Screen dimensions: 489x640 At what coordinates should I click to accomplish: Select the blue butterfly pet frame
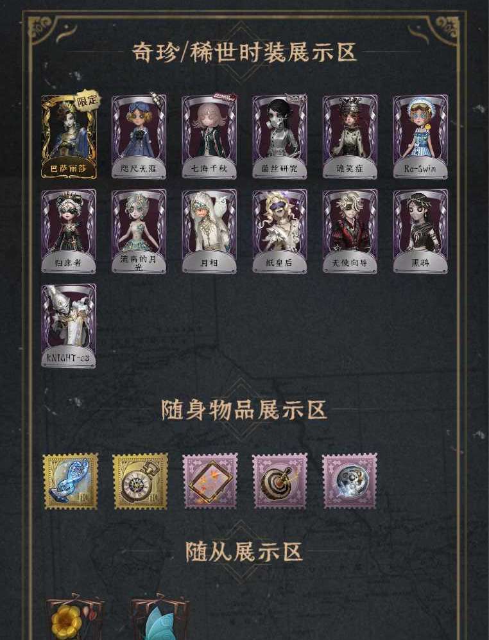(159, 617)
